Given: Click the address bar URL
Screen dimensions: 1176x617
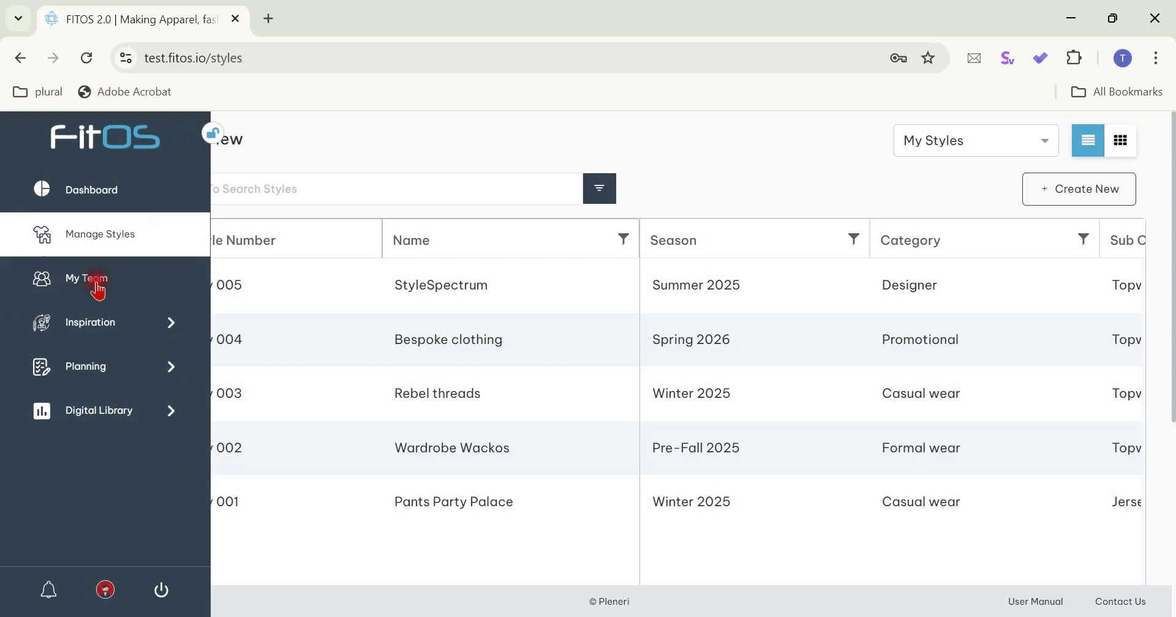Looking at the screenshot, I should click(193, 58).
